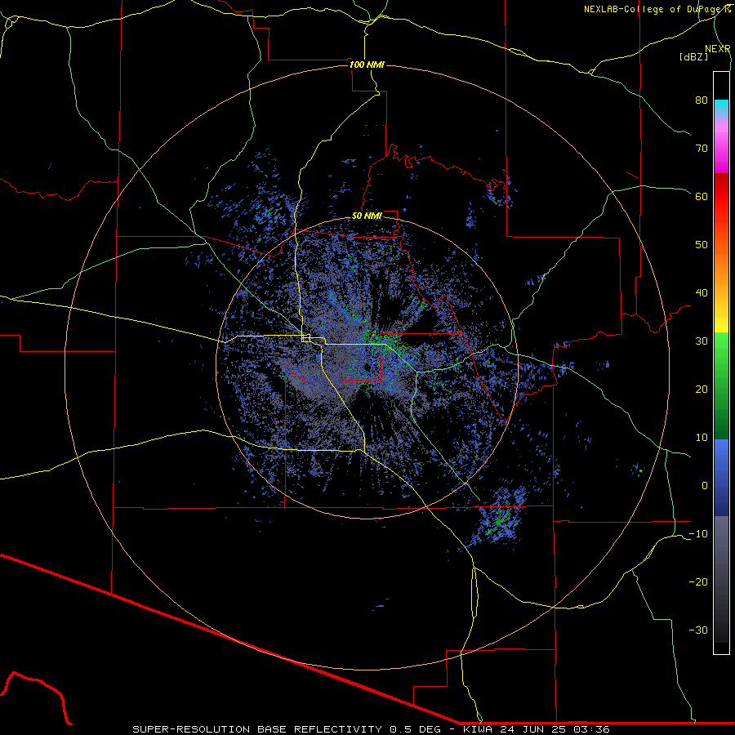Click the NEXR label above the color scale

(x=717, y=49)
